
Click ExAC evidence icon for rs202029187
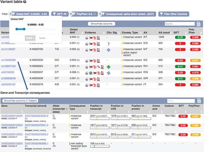point(98,85)
